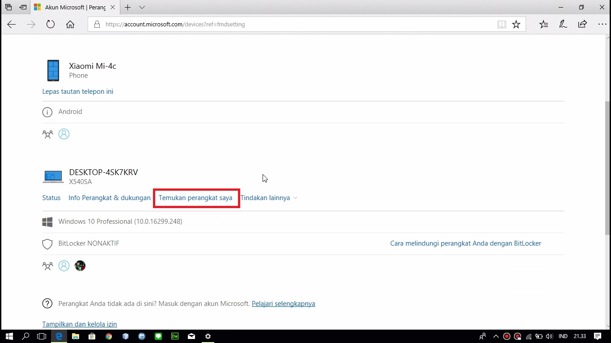Open Settings from the taskbar

208,336
